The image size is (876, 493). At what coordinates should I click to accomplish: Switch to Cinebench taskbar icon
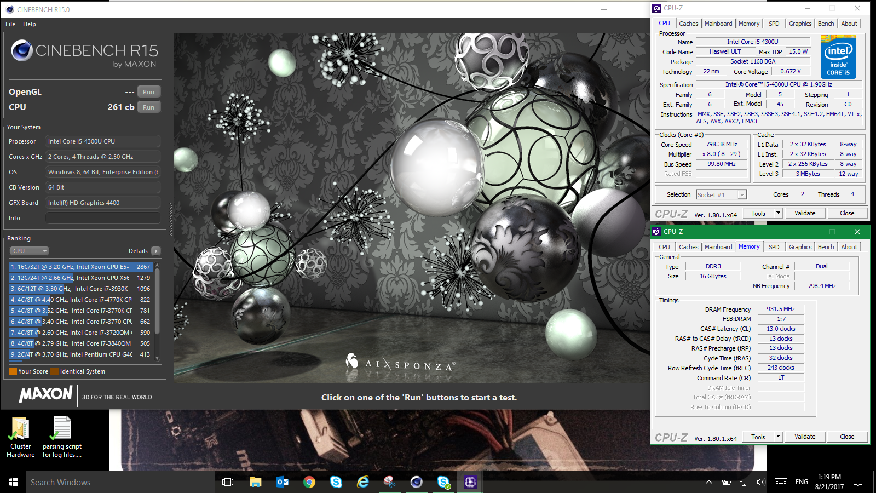click(416, 482)
